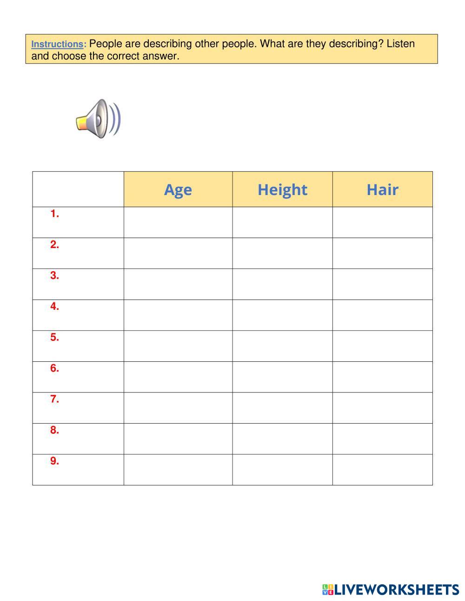Image resolution: width=465 pixels, height=601 pixels.
Task: Click the Hair column header
Action: tap(382, 189)
